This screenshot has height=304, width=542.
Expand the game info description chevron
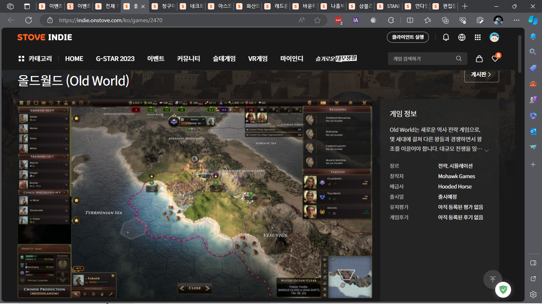click(x=486, y=150)
